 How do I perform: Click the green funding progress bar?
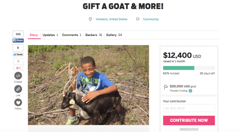(x=189, y=68)
